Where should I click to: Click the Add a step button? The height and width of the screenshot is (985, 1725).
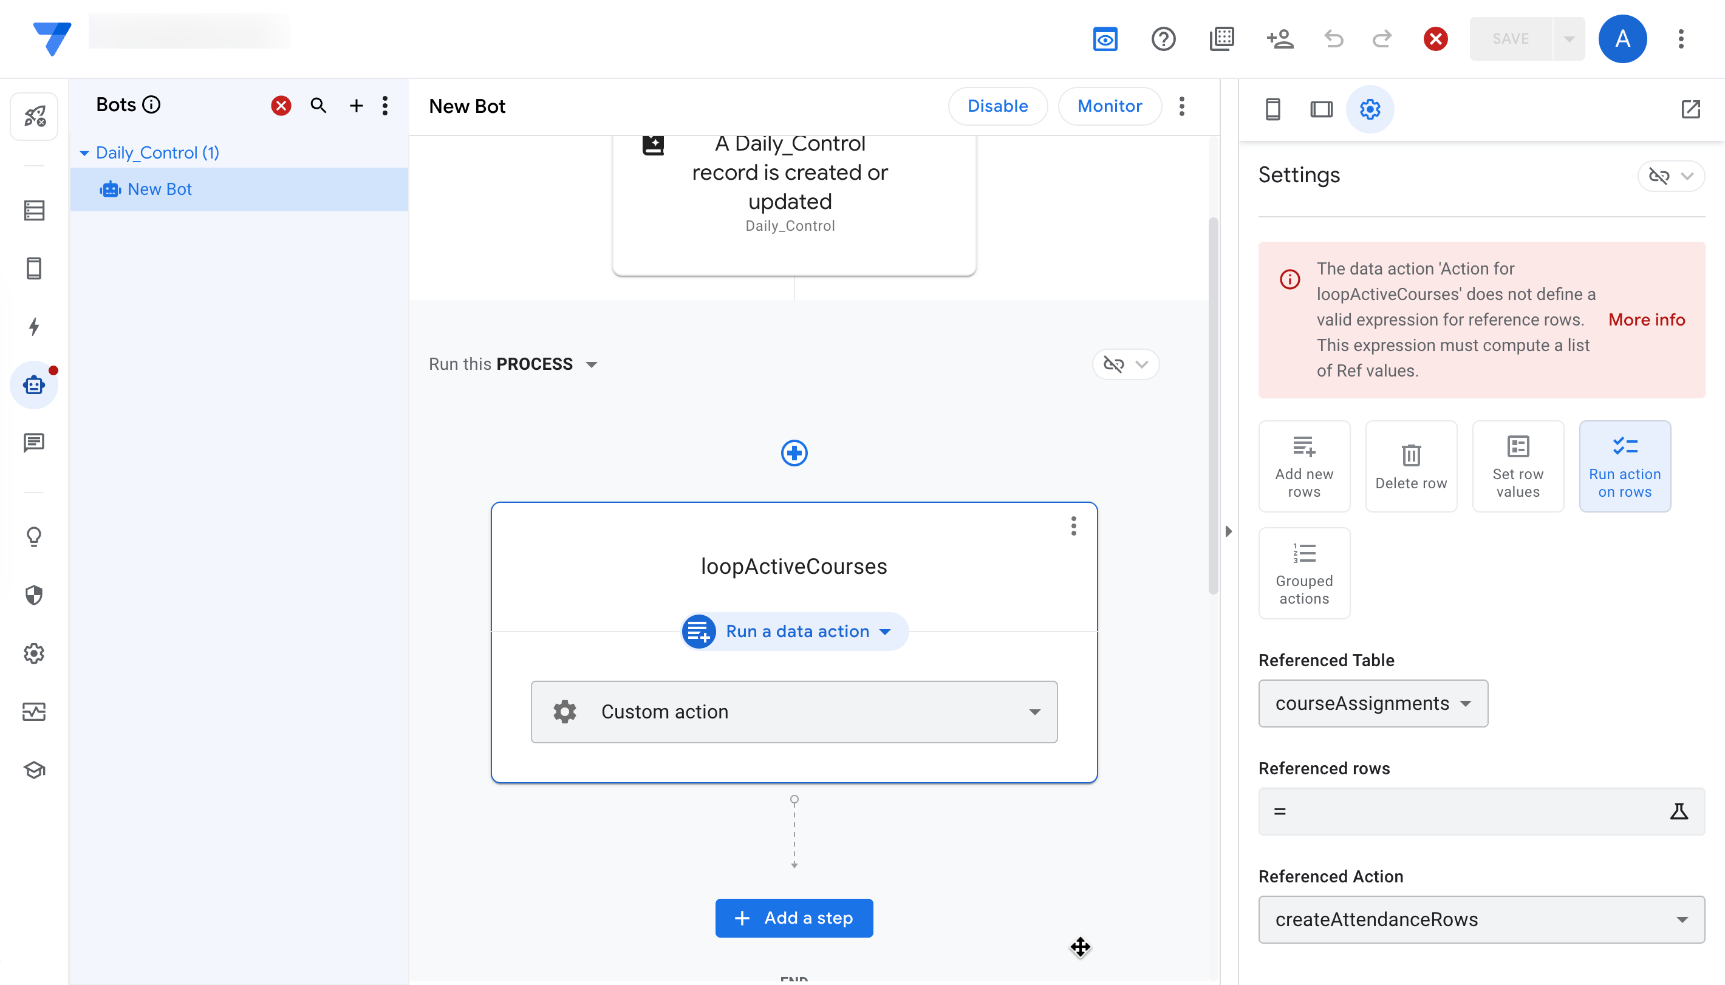[x=793, y=918]
